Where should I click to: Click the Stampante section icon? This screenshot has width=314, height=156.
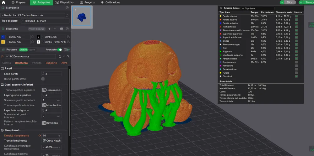3,8
